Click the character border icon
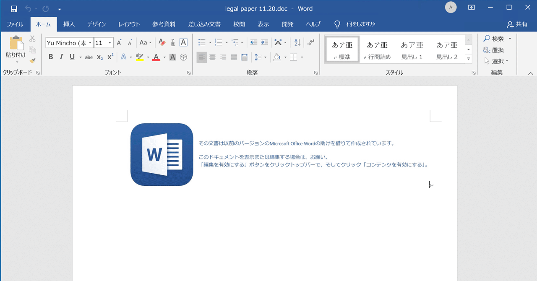The width and height of the screenshot is (537, 281). [x=183, y=42]
